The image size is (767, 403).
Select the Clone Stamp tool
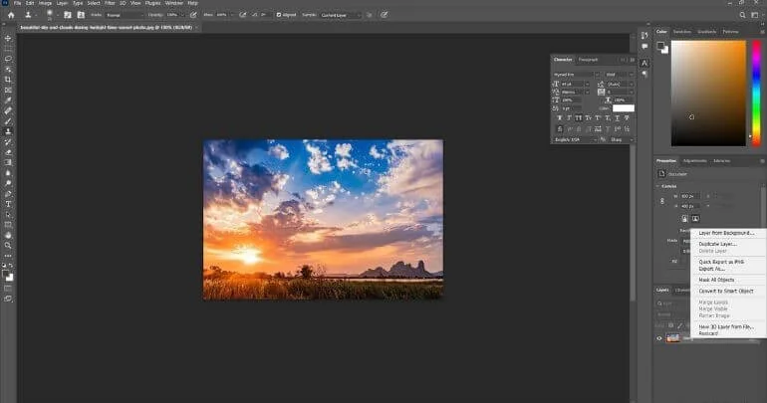pyautogui.click(x=8, y=131)
